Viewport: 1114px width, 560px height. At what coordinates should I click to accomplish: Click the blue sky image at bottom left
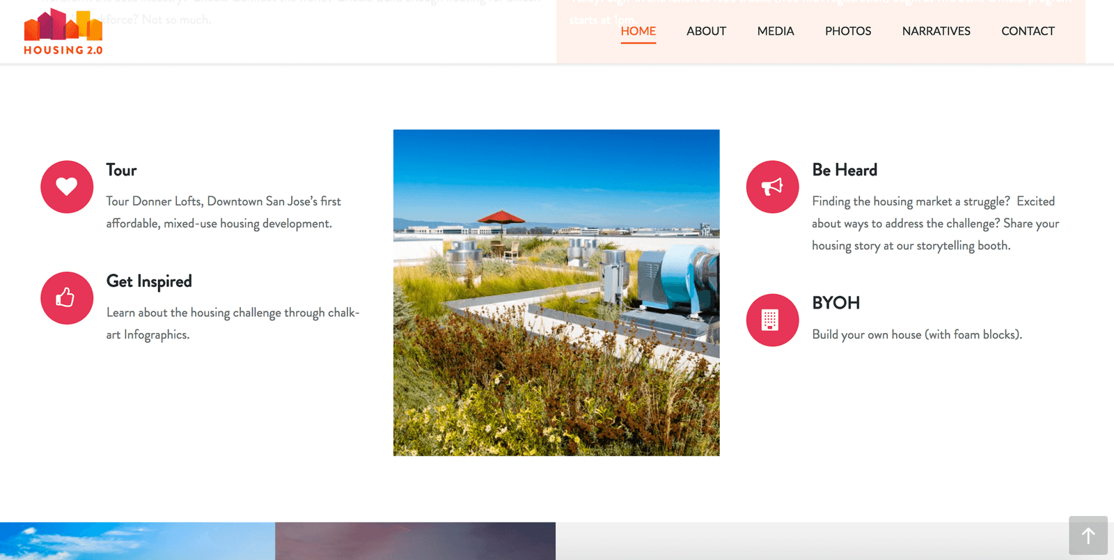click(137, 541)
